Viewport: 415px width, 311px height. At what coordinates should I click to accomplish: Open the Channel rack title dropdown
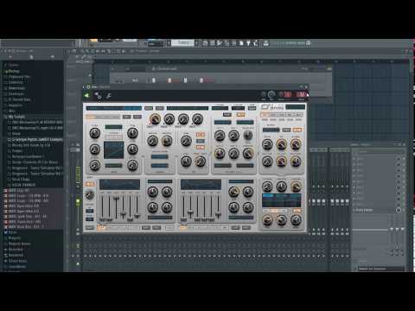tap(167, 69)
